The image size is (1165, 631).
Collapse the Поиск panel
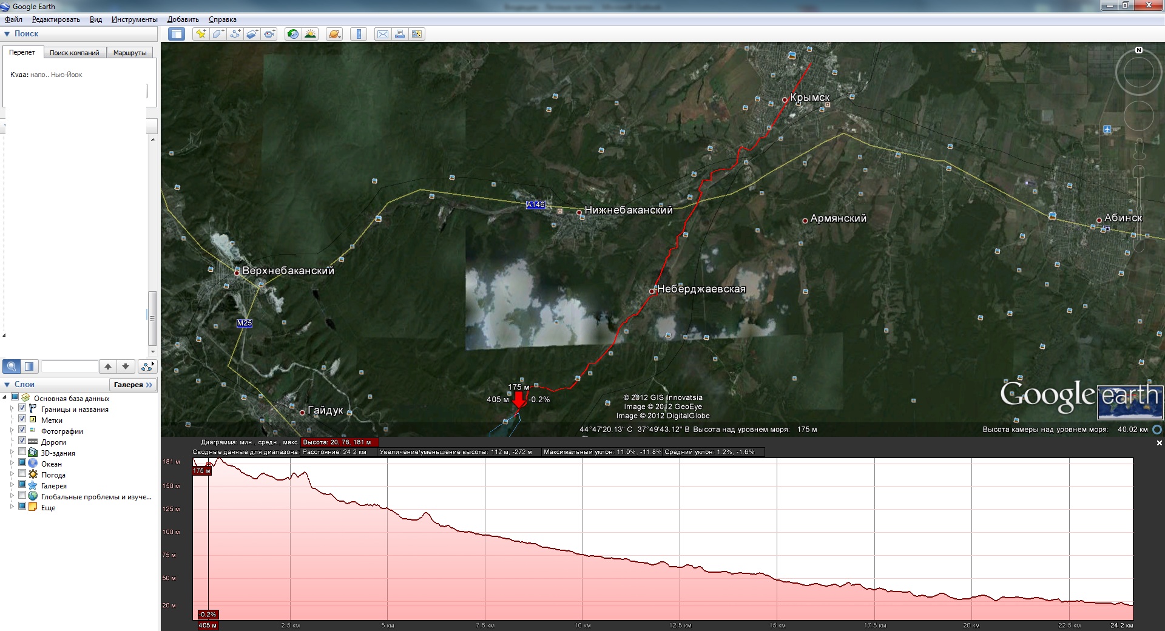[x=7, y=34]
